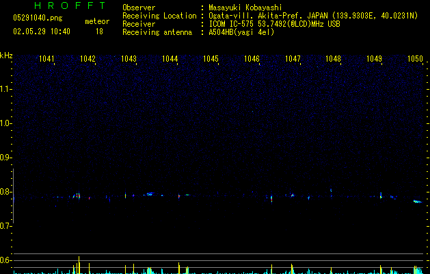Click the meteor echo at the 1050 mark

[418, 201]
